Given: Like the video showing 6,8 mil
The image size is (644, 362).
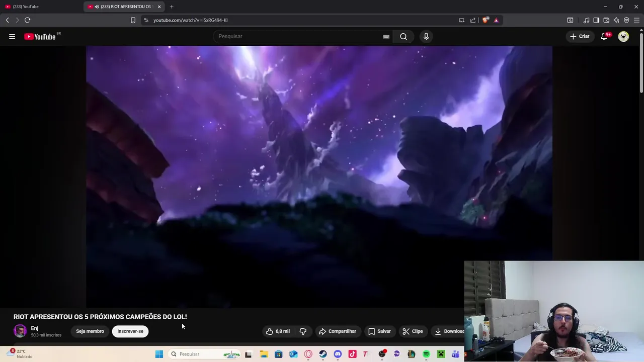Looking at the screenshot, I should (278, 331).
